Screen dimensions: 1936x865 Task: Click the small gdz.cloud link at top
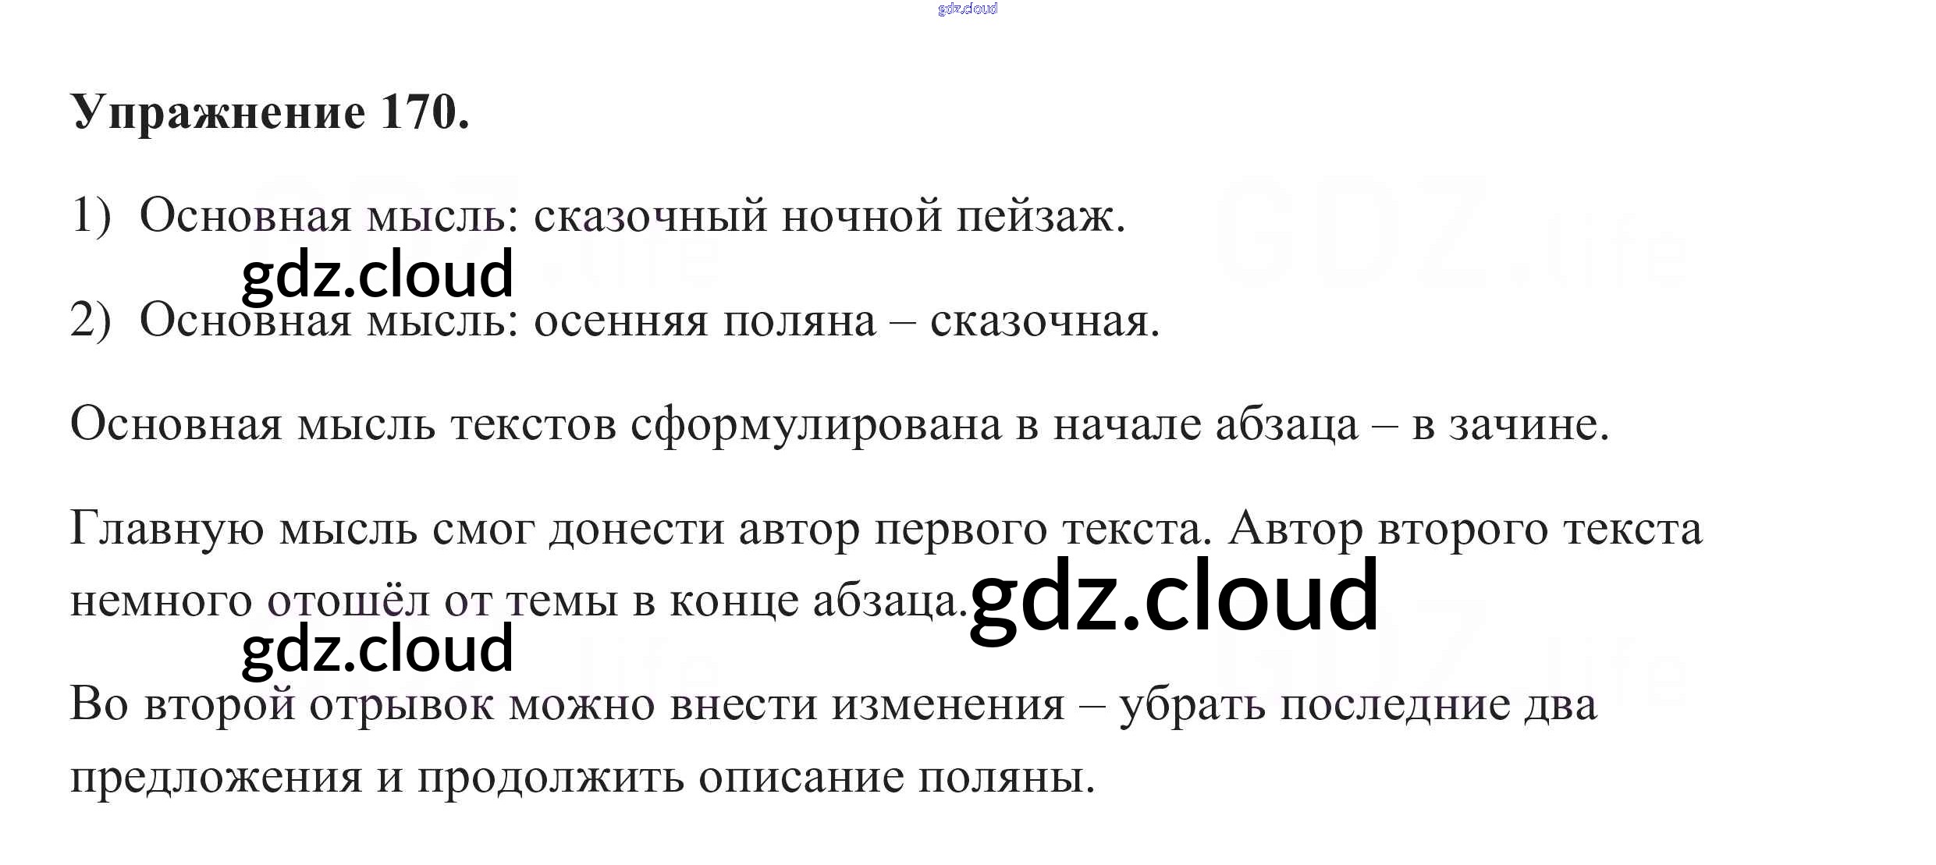(967, 9)
